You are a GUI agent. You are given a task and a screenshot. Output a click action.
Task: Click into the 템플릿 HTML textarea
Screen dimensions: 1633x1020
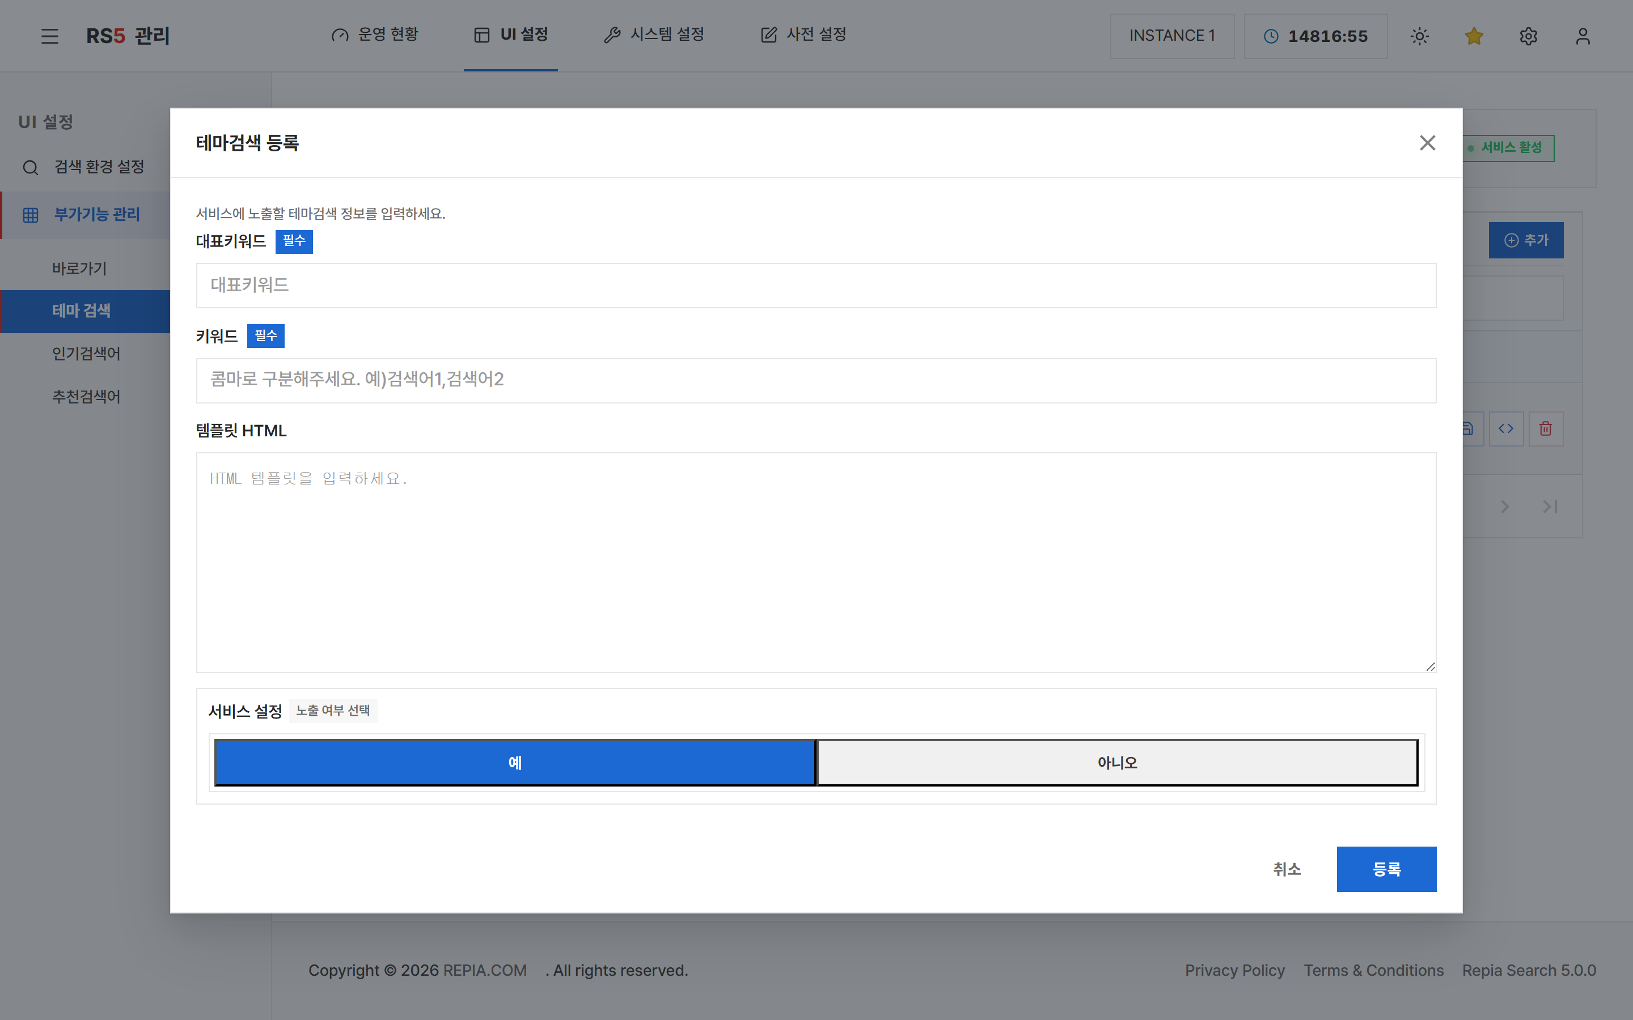pyautogui.click(x=816, y=563)
